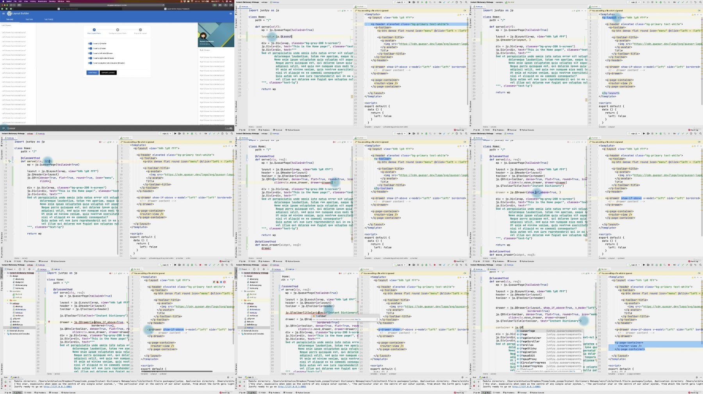Collapse the webapp folder in bottom-left project tree
703x394 pixels.
(x=8, y=303)
